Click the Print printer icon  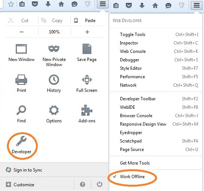[21, 80]
